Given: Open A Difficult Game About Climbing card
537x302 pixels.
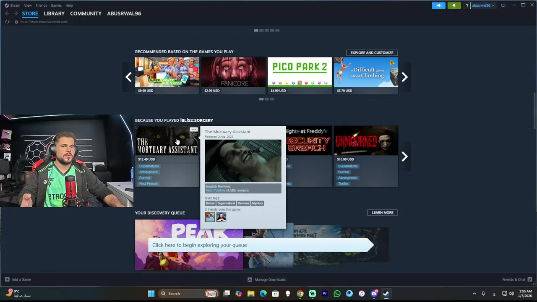Looking at the screenshot, I should [x=366, y=75].
